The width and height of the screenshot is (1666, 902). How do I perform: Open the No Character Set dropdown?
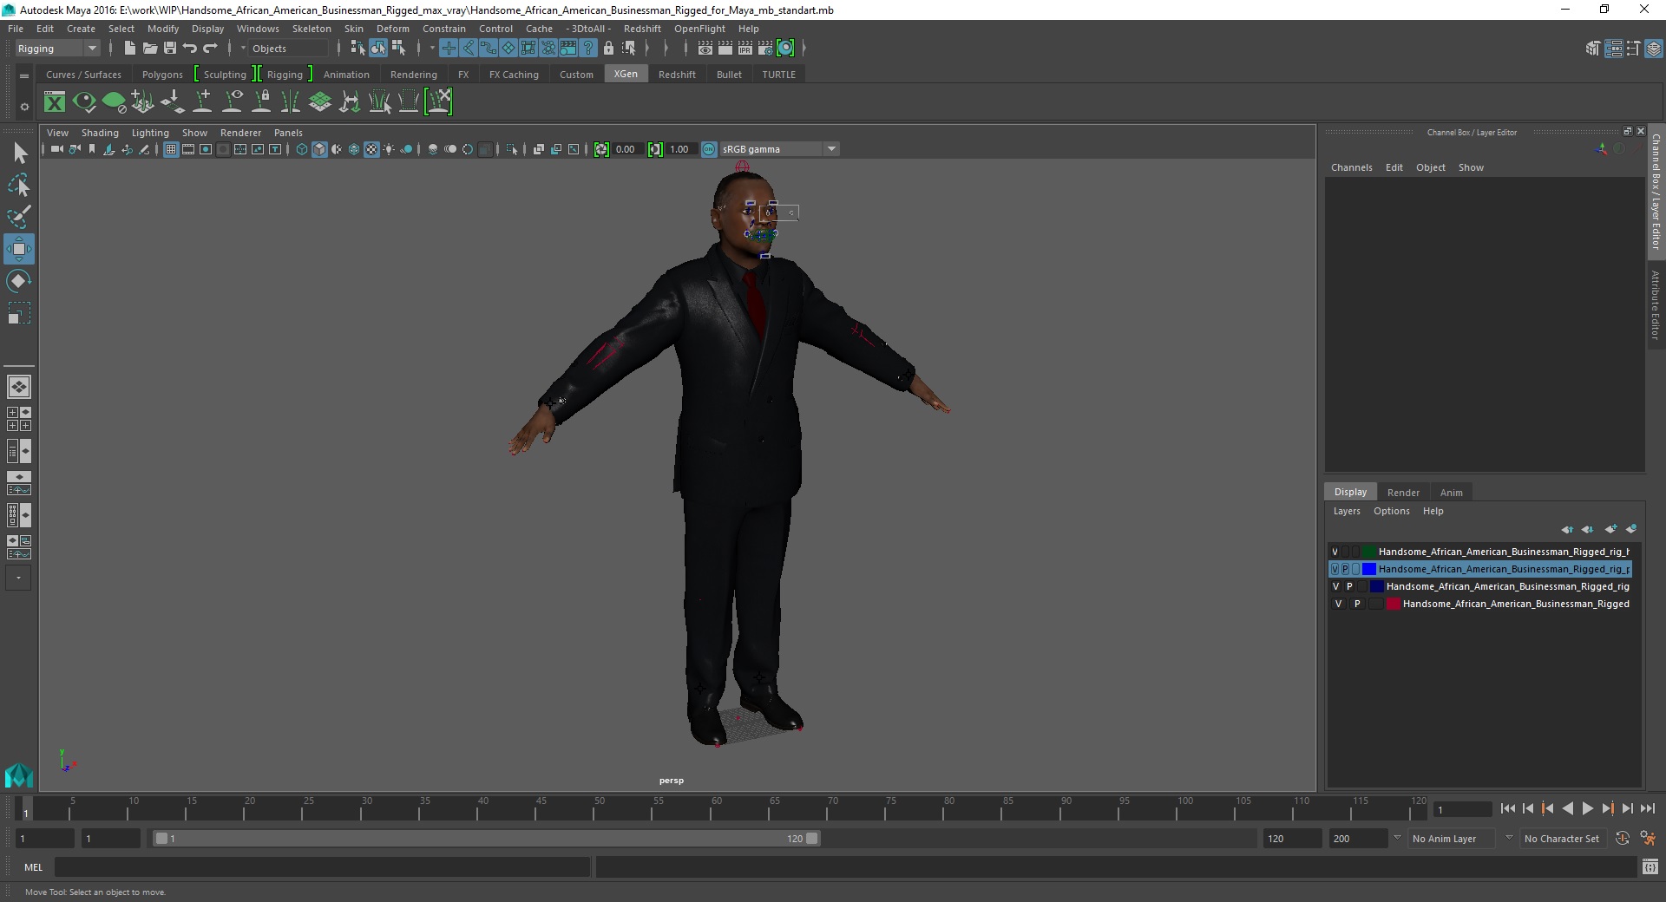(x=1562, y=839)
